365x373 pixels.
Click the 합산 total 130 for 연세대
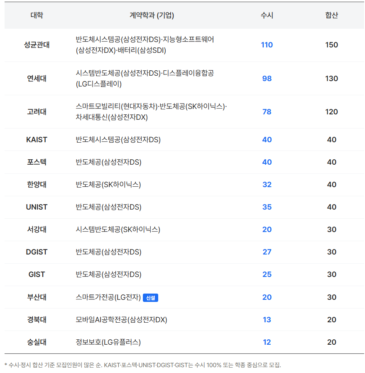(x=331, y=79)
